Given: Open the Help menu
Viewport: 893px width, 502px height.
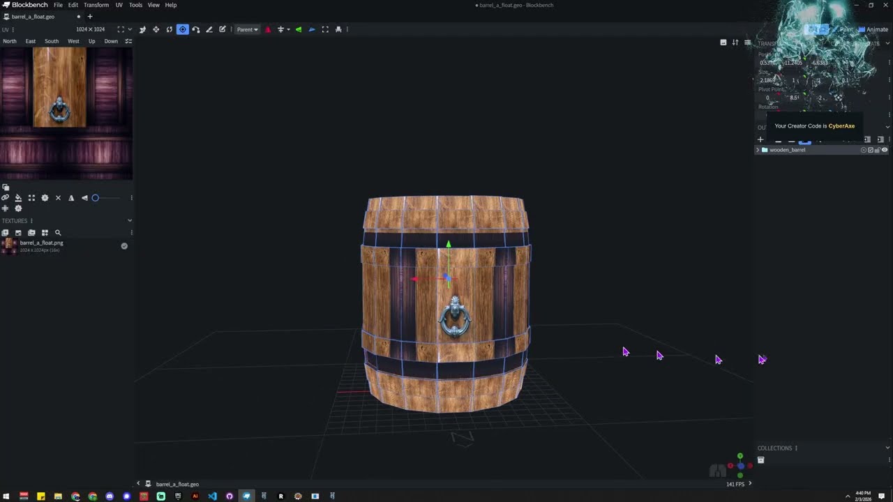Looking at the screenshot, I should (171, 5).
